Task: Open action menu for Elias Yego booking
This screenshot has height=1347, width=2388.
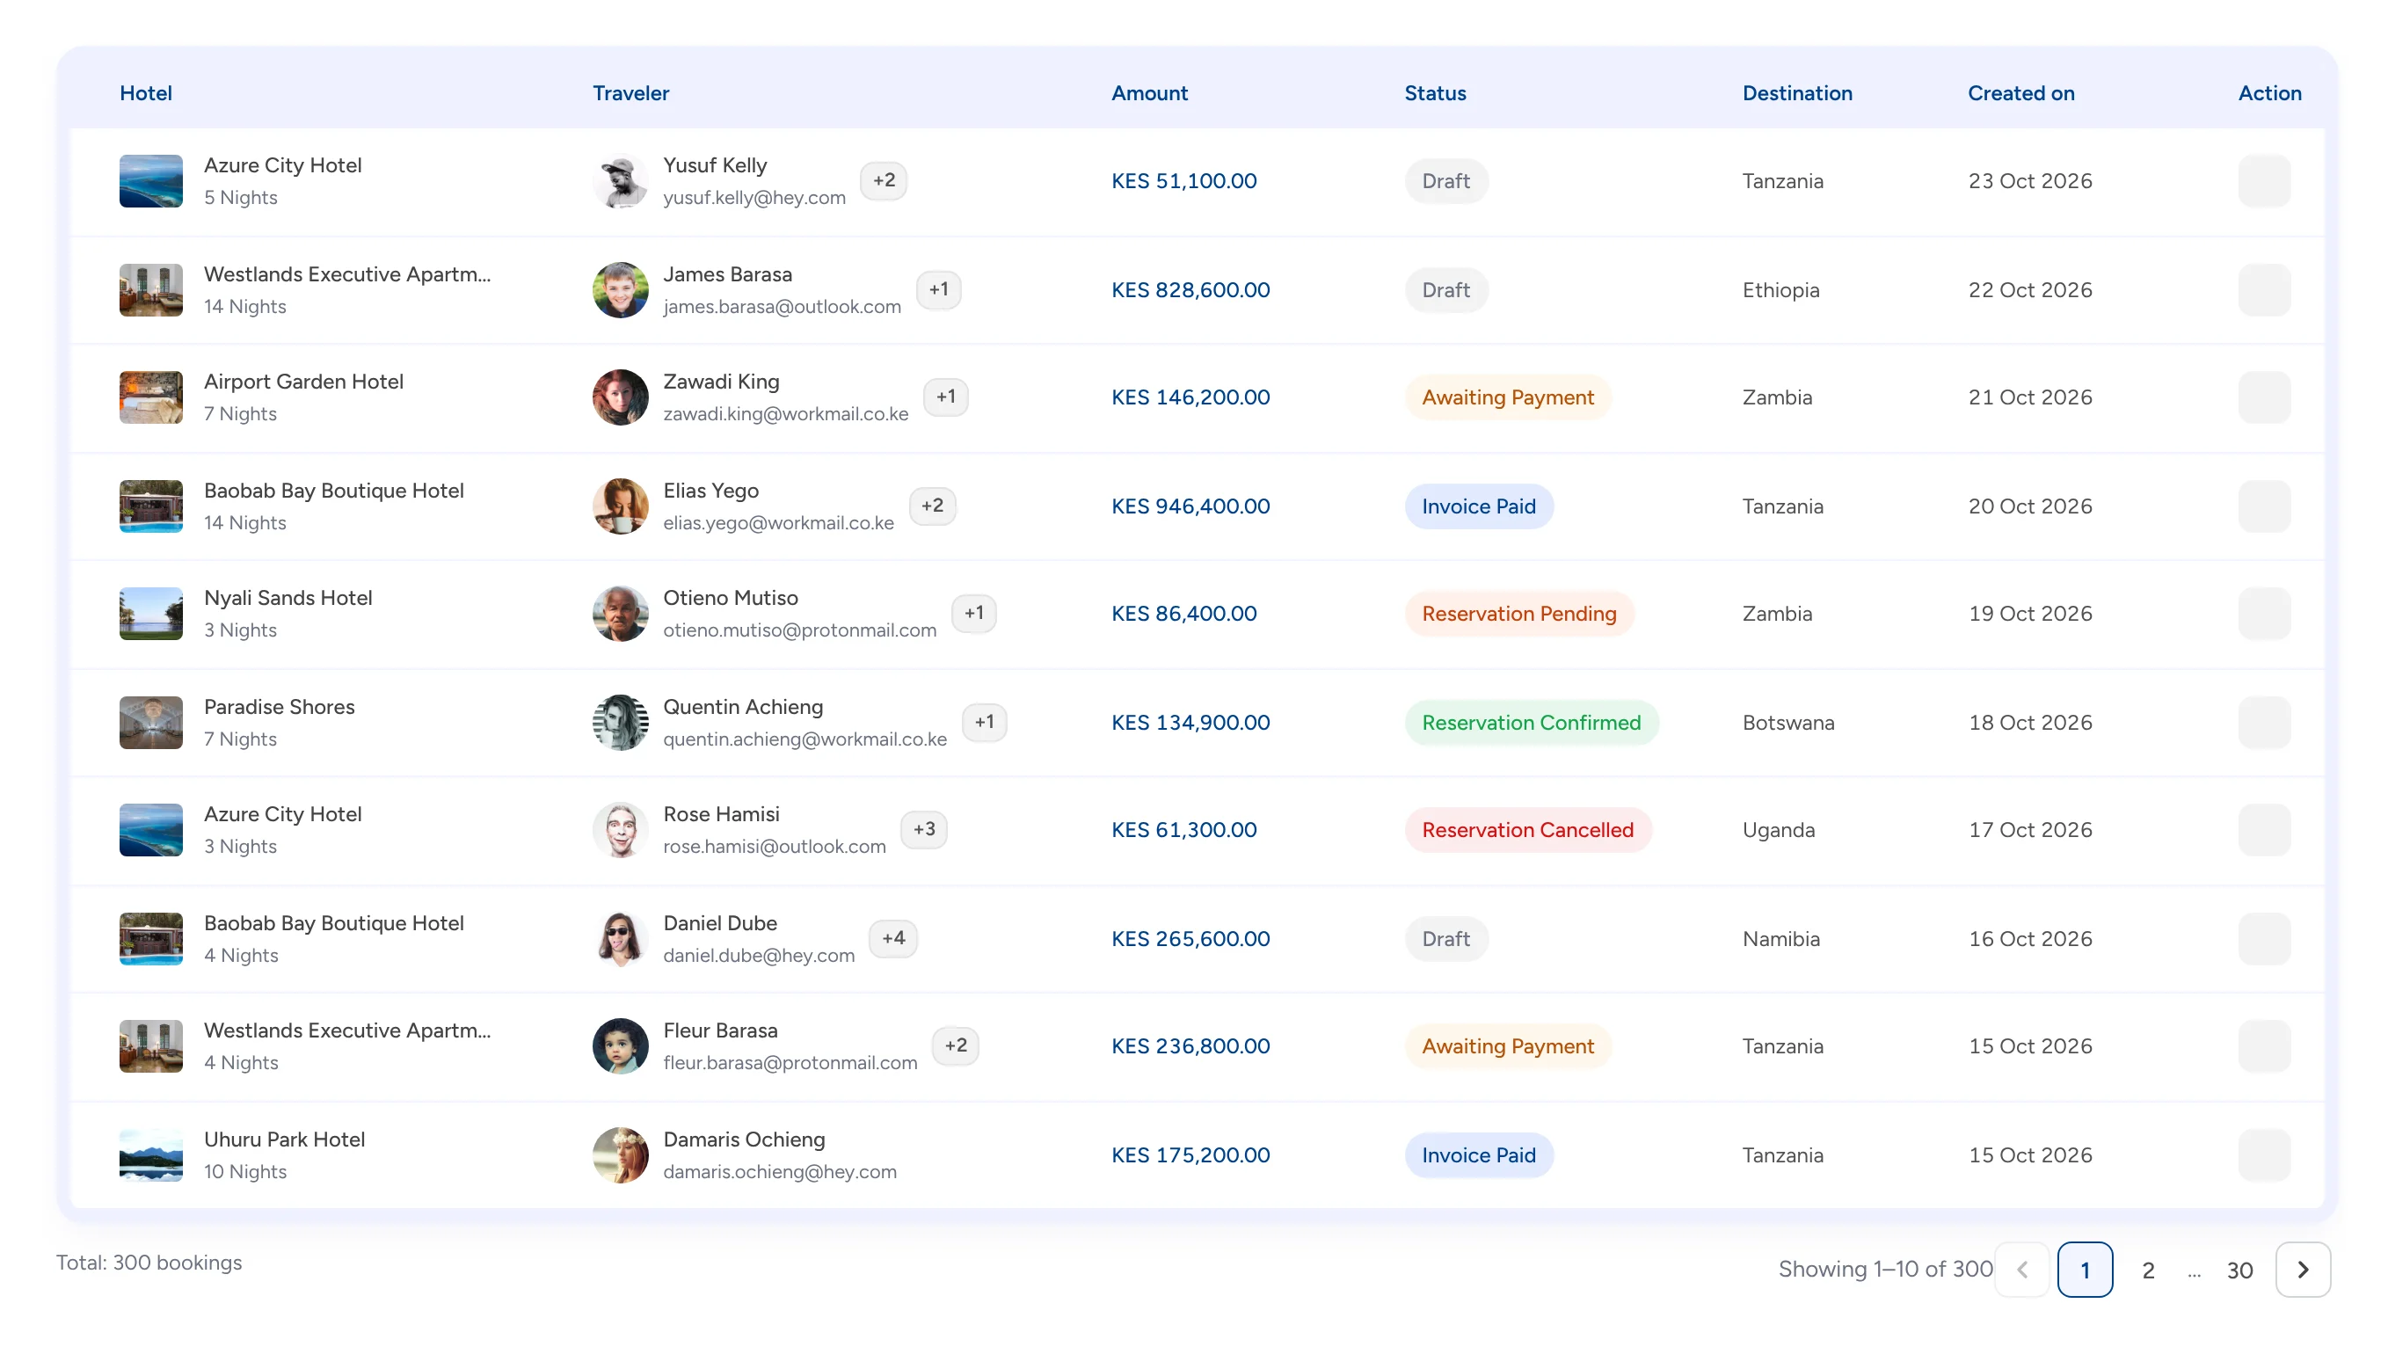Action: 2264,506
